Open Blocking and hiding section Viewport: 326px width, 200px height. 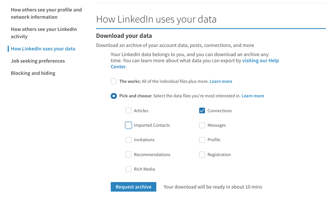33,73
